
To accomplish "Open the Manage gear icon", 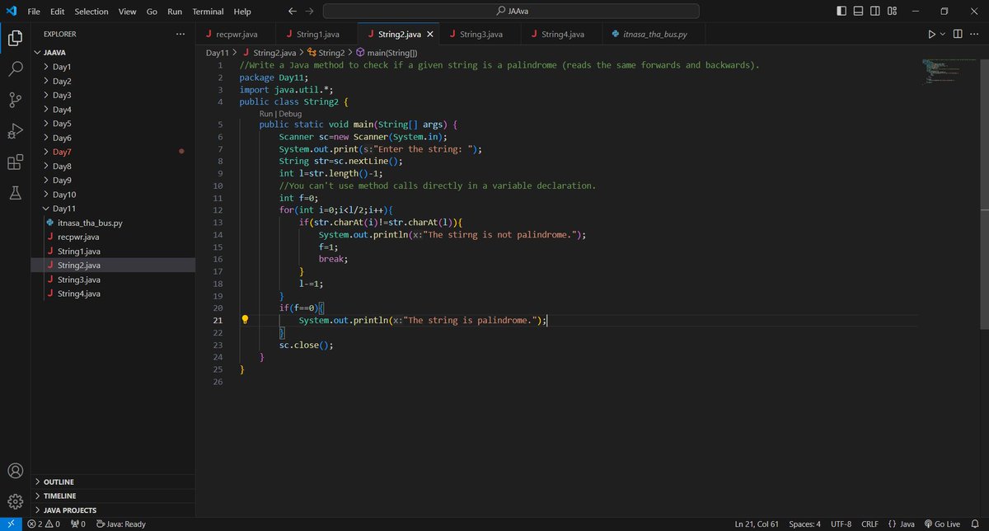I will pos(15,501).
